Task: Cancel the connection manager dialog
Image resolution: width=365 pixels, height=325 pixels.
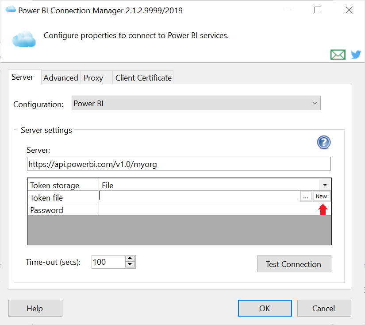Action: coord(324,308)
